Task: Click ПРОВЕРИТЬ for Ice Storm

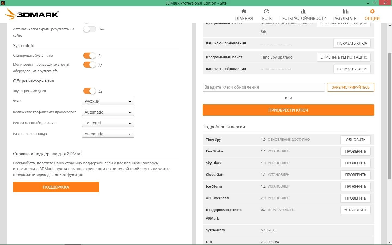Action: click(x=355, y=186)
